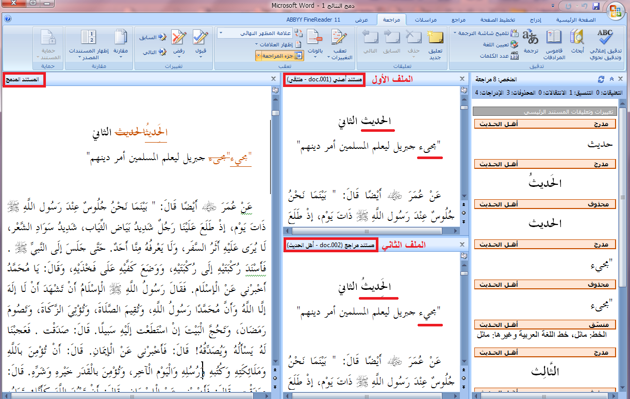This screenshot has width=630, height=399.
Task: Open the final markup display dropdown
Action: click(221, 33)
